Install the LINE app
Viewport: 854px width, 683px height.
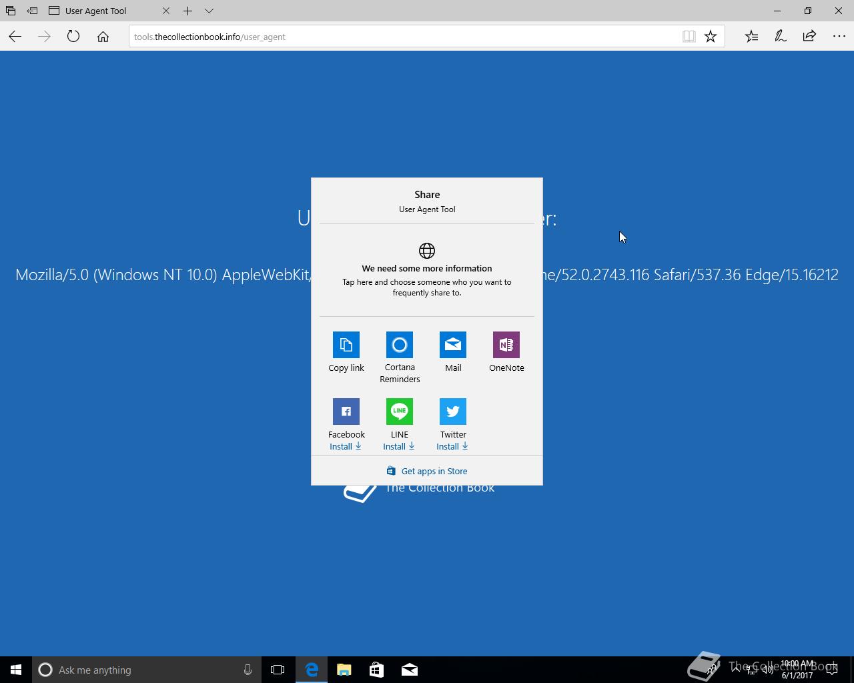[x=399, y=446]
